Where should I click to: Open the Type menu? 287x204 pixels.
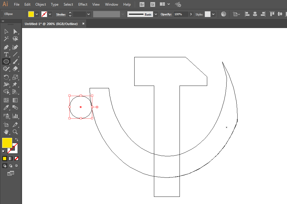(x=54, y=4)
